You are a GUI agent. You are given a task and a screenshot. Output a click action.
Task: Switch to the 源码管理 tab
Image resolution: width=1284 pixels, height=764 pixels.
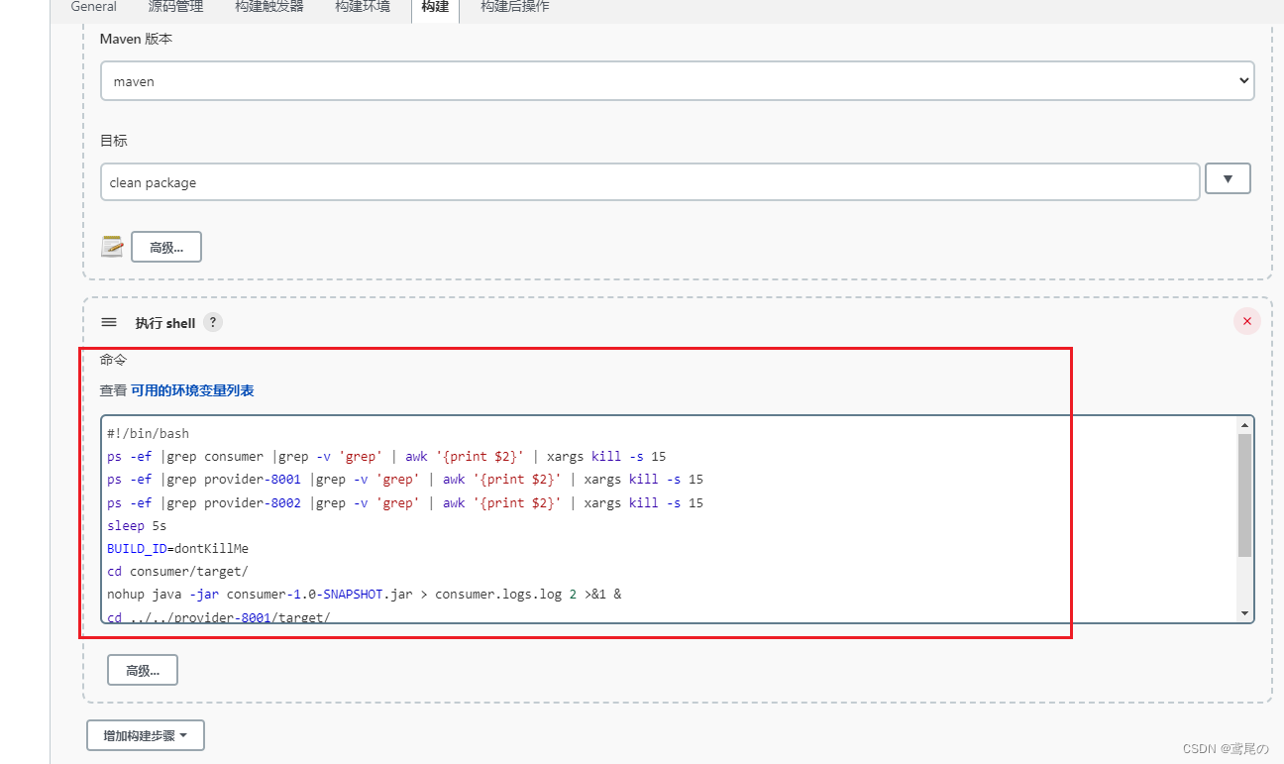(175, 7)
